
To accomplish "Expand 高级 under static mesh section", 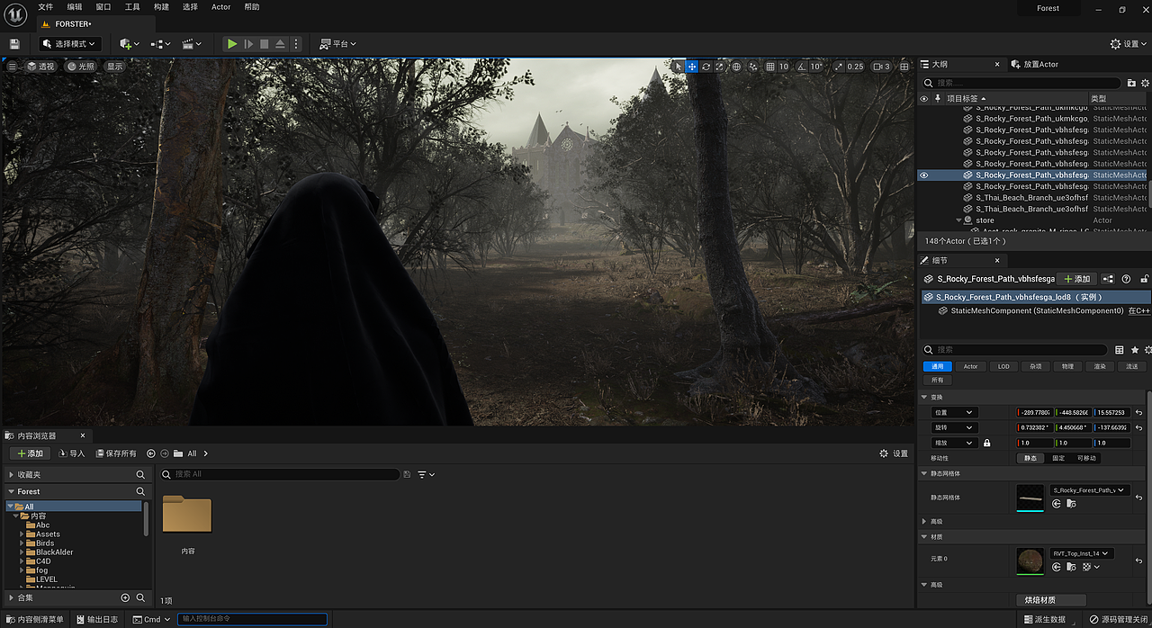I will click(924, 521).
